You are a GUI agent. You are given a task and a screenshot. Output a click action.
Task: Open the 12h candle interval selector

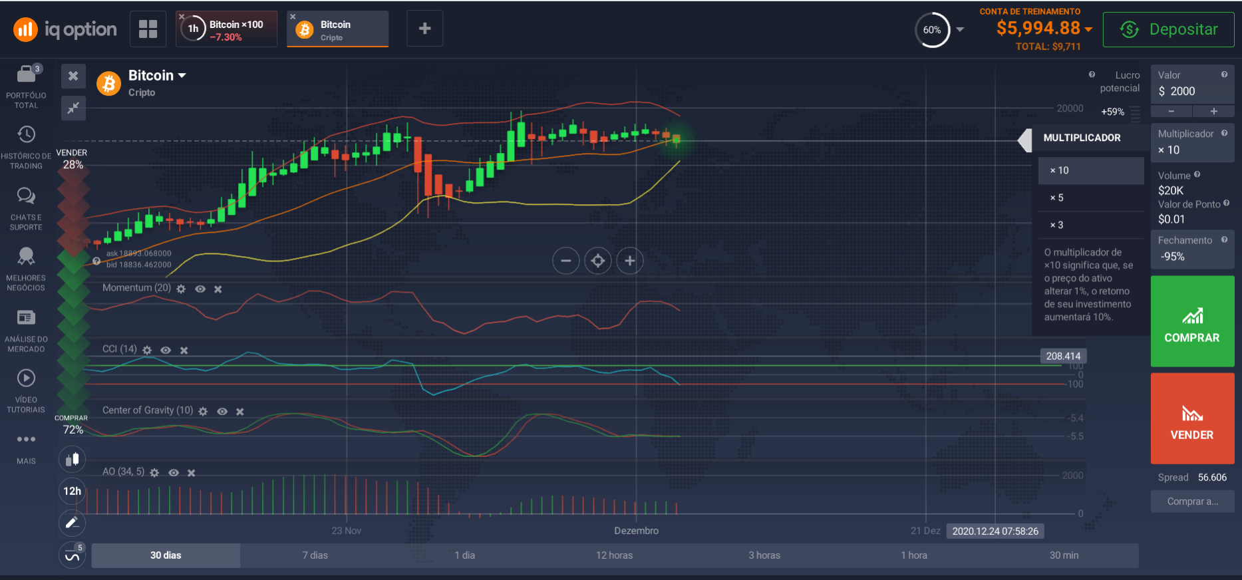coord(73,491)
